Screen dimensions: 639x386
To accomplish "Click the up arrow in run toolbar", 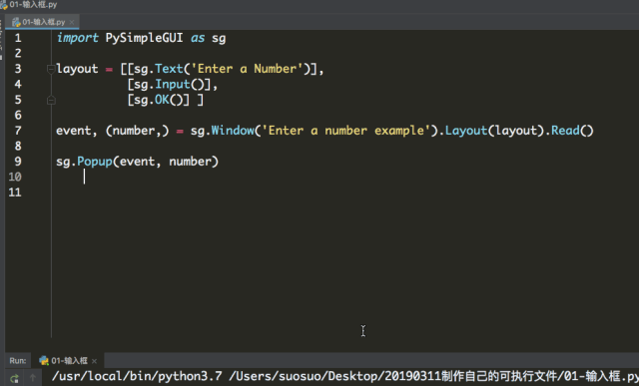I will (x=33, y=378).
